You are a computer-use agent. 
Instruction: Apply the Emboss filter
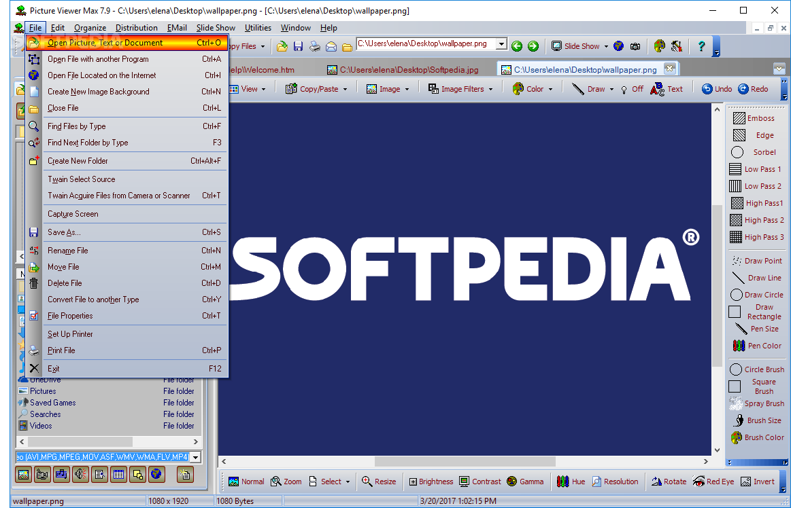(x=754, y=118)
